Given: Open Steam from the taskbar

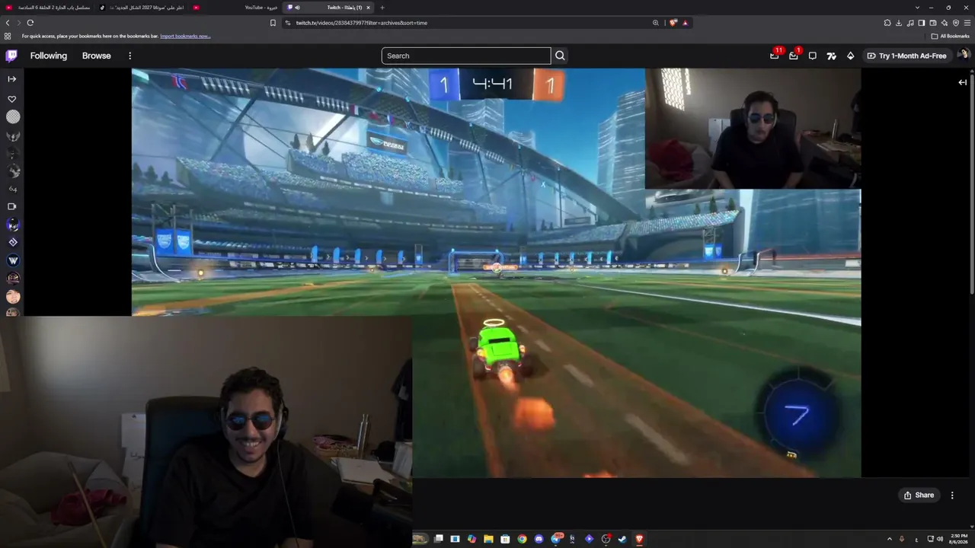Looking at the screenshot, I should [x=622, y=539].
